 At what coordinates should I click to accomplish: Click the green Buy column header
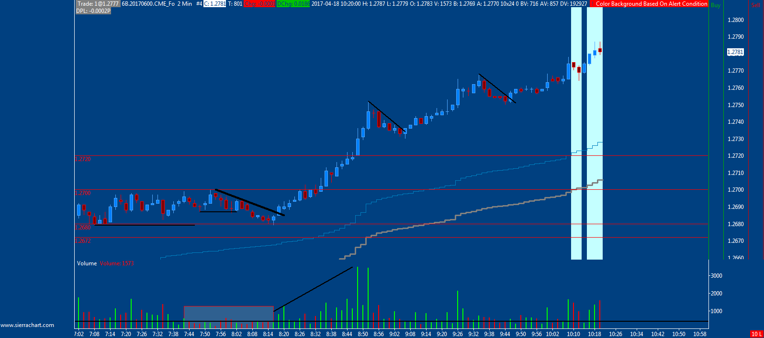(x=715, y=5)
